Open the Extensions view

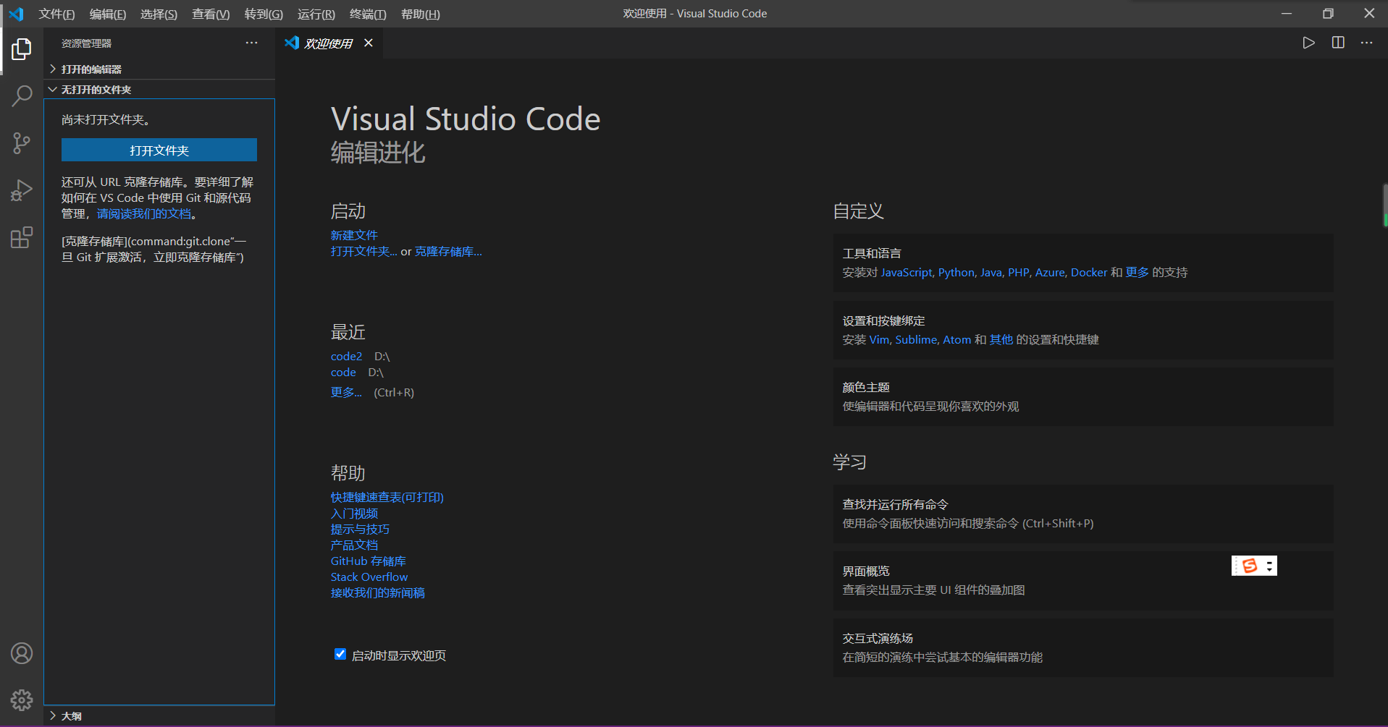tap(22, 237)
